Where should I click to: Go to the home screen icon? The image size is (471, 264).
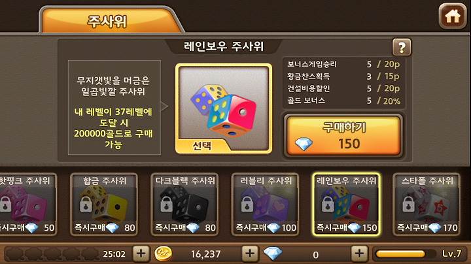point(453,16)
